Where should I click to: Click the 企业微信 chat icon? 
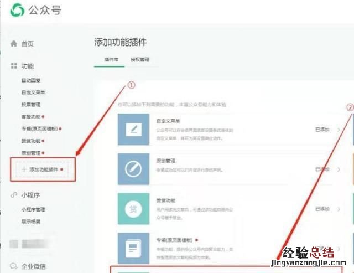coord(14,266)
